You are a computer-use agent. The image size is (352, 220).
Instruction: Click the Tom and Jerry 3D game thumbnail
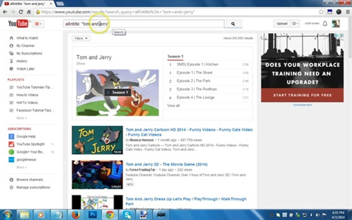[97, 175]
